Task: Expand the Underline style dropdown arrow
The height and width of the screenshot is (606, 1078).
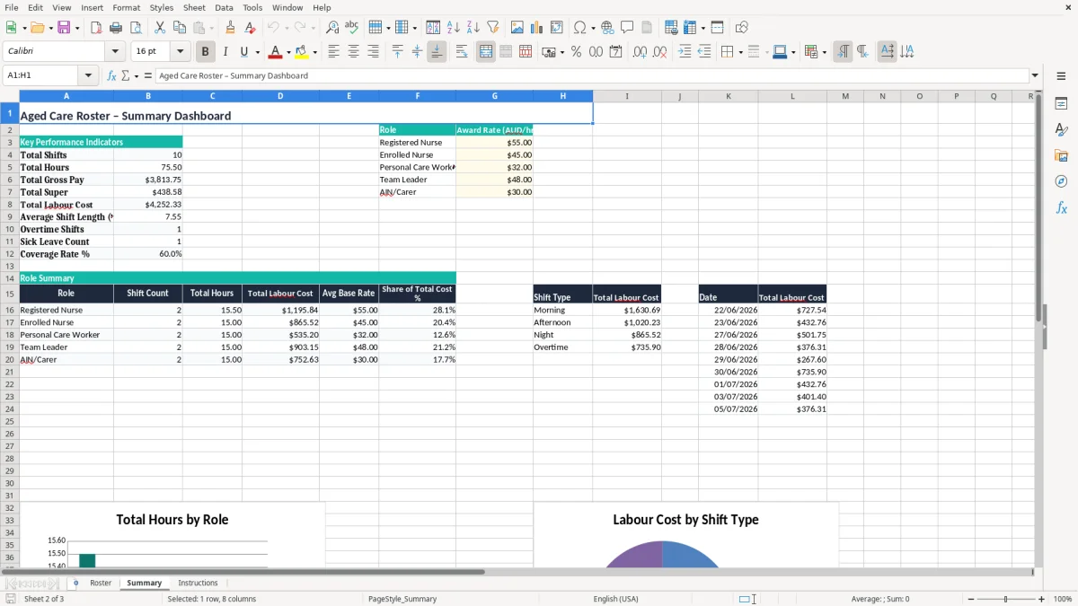Action: [257, 52]
